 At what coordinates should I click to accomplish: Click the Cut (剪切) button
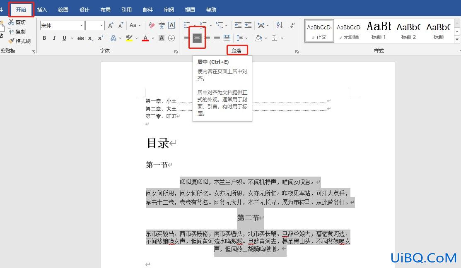[x=17, y=22]
